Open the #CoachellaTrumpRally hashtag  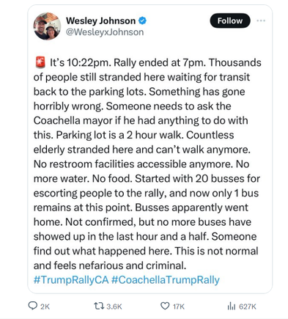click(166, 280)
